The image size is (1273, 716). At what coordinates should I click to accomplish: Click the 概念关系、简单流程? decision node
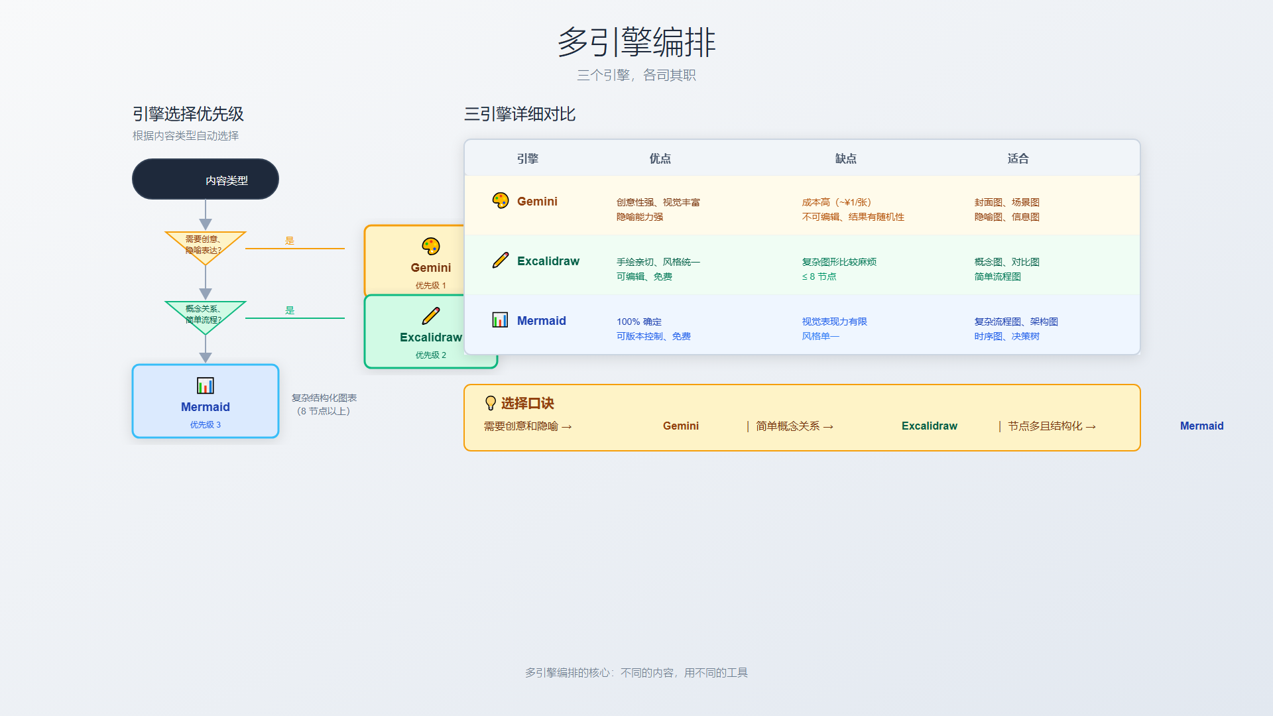[x=206, y=318]
